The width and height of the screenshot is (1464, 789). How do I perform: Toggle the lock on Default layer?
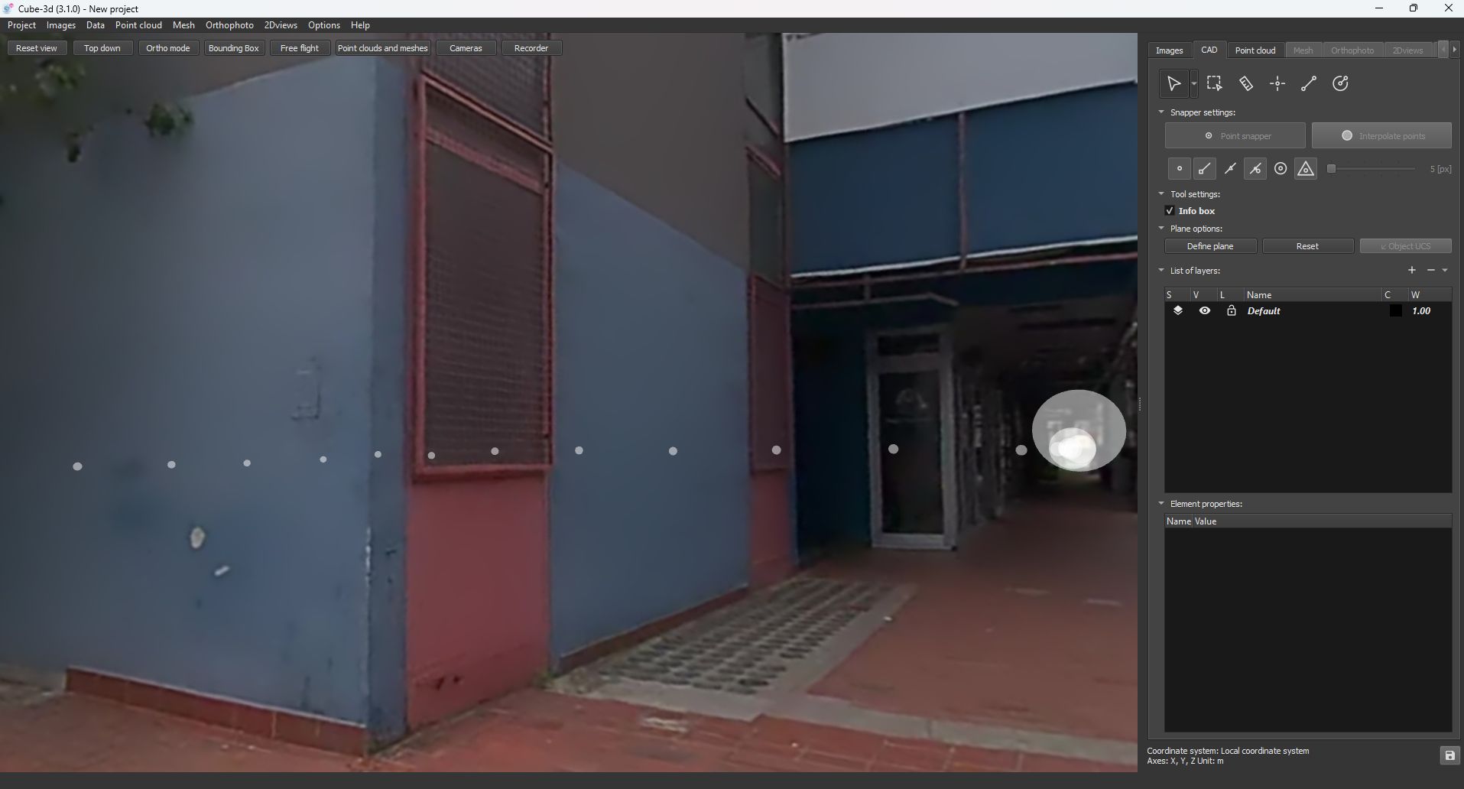coord(1231,311)
